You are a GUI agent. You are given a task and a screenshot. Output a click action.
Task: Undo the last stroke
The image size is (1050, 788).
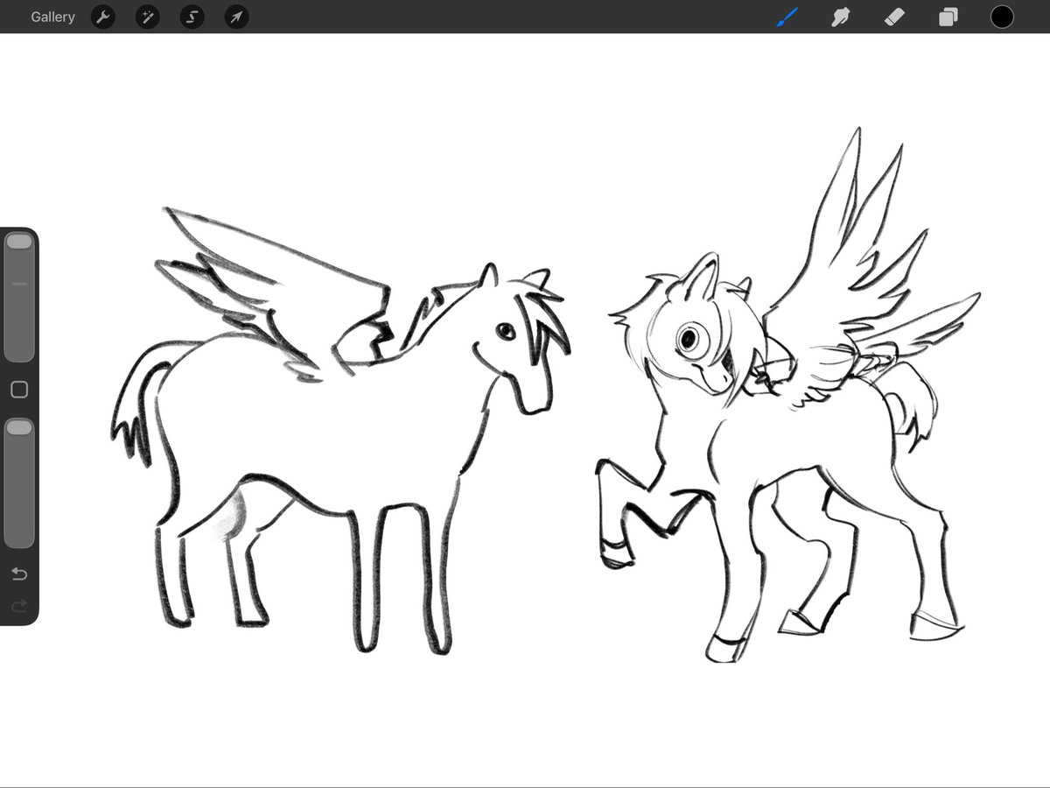tap(19, 574)
